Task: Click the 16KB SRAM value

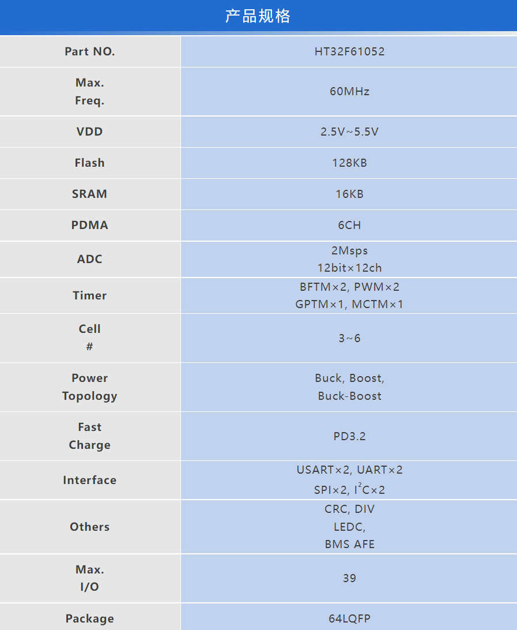Action: point(349,194)
